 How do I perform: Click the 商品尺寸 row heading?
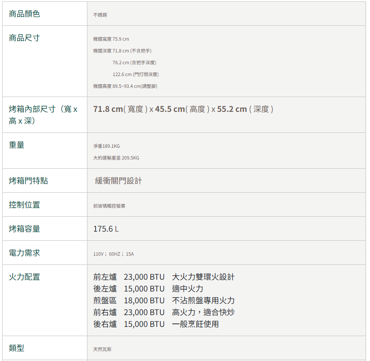24,38
